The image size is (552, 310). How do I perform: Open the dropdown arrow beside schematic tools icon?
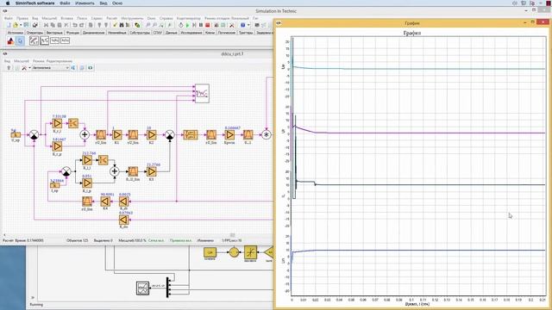(x=29, y=67)
